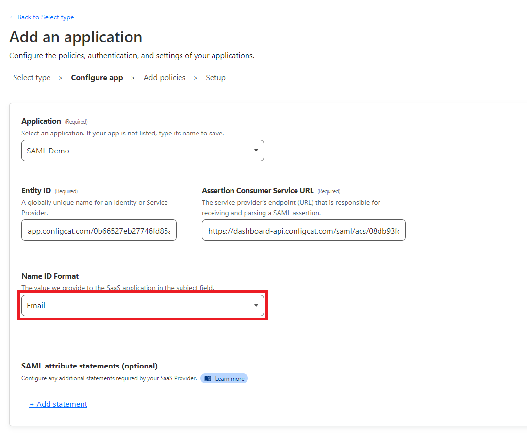Click the Name ID Format dropdown arrow icon
The height and width of the screenshot is (435, 527).
tap(256, 305)
